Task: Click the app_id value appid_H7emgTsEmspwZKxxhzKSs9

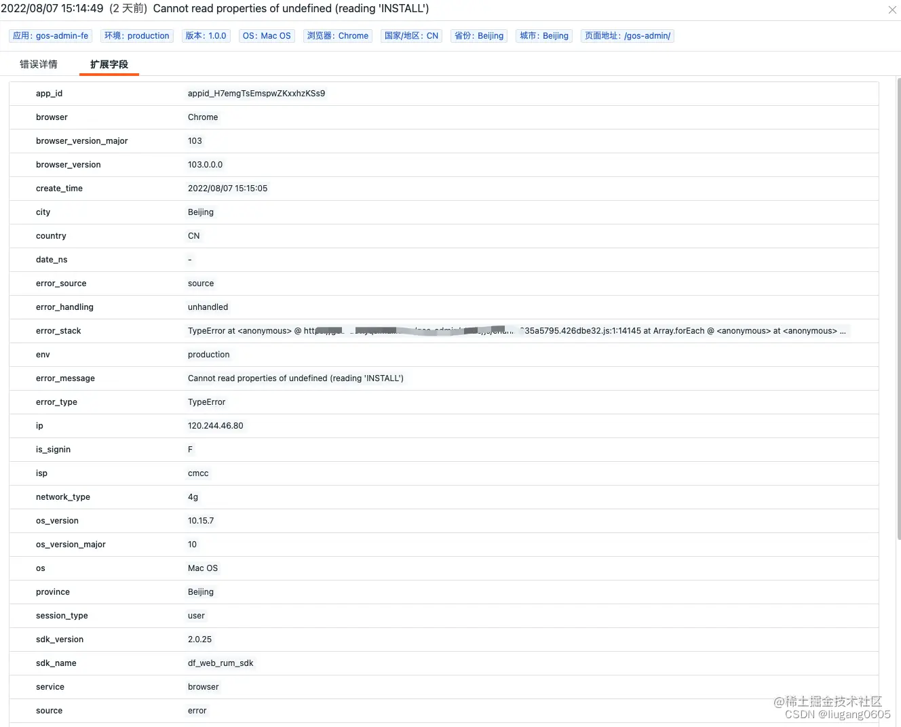Action: pyautogui.click(x=256, y=94)
